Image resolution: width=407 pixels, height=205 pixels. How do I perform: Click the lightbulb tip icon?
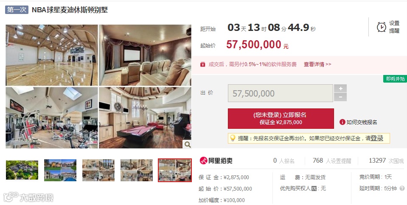click(233, 138)
